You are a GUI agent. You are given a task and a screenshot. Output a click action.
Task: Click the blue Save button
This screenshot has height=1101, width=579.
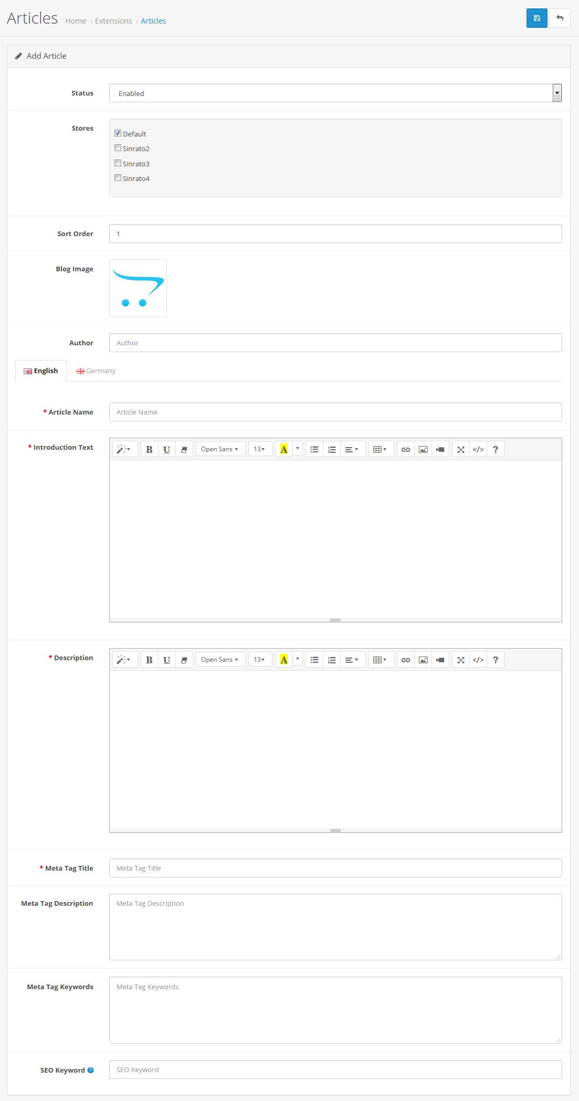pos(536,18)
